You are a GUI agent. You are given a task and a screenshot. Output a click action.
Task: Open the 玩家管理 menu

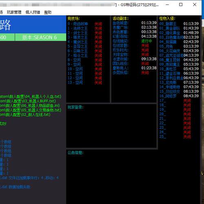[14, 12]
